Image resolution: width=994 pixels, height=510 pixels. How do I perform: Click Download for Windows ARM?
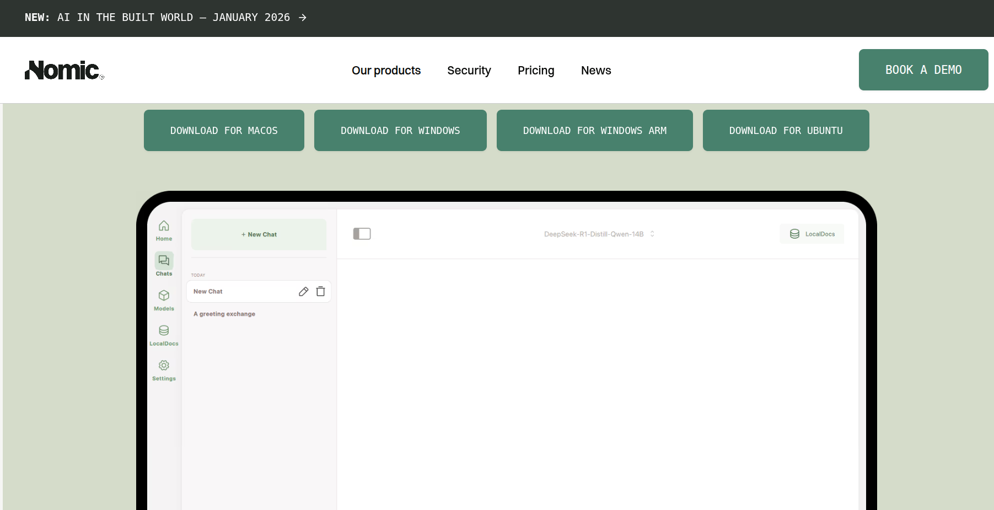pos(594,131)
